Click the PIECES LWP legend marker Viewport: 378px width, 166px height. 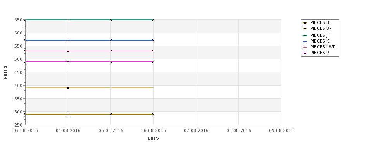(x=305, y=47)
